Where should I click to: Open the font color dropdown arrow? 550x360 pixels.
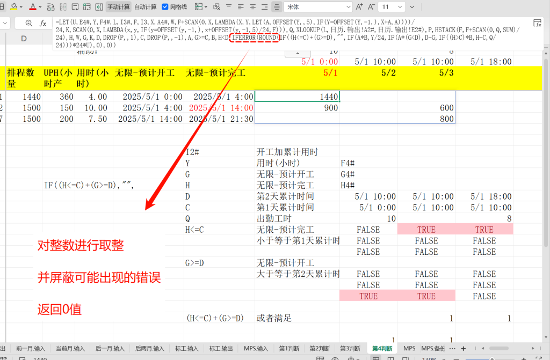(40, 7)
